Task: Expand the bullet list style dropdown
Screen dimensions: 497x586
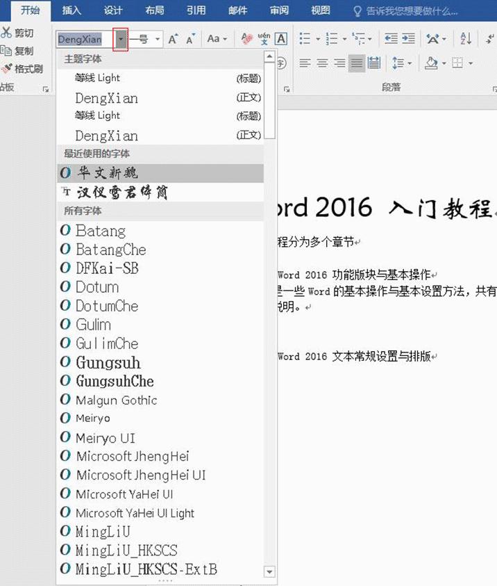Action: coord(318,39)
